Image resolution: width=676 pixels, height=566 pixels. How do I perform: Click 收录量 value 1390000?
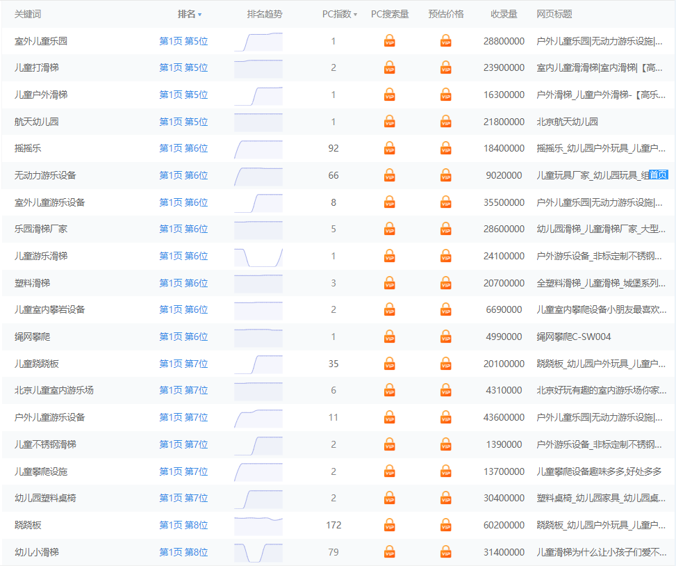504,444
